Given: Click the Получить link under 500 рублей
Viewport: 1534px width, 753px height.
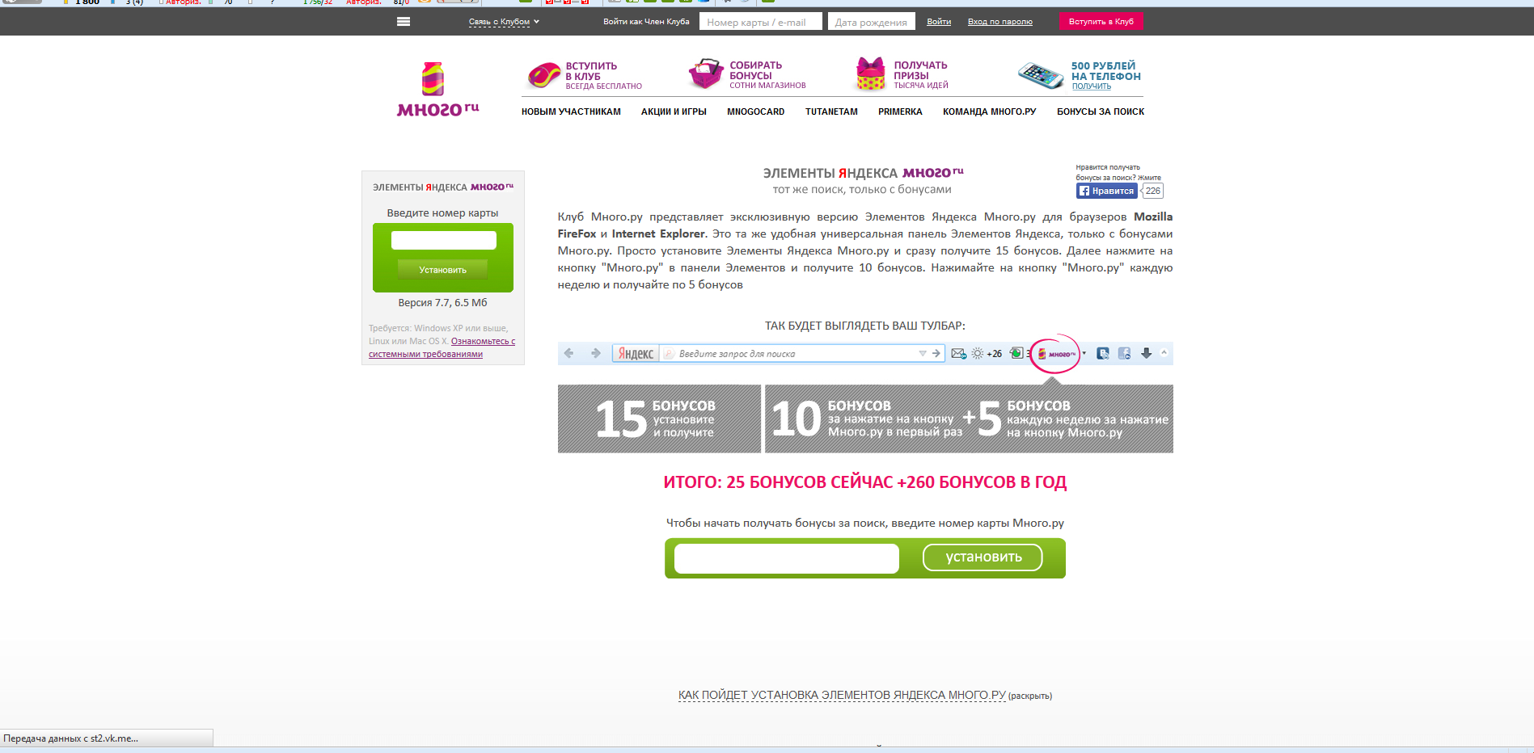Looking at the screenshot, I should (x=1092, y=86).
